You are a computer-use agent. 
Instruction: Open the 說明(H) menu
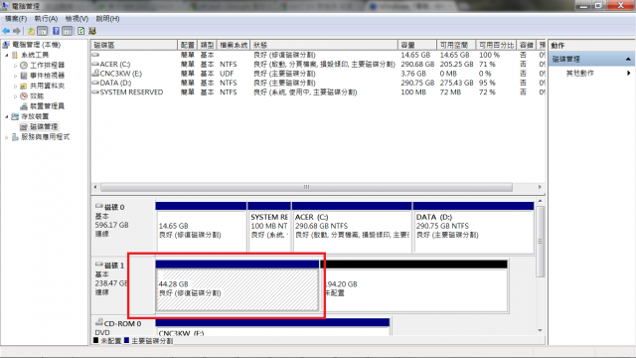(107, 19)
